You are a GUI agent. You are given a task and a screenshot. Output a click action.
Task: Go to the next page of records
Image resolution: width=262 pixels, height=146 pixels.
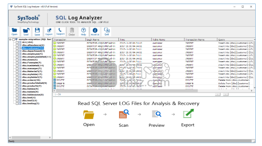click(226, 94)
